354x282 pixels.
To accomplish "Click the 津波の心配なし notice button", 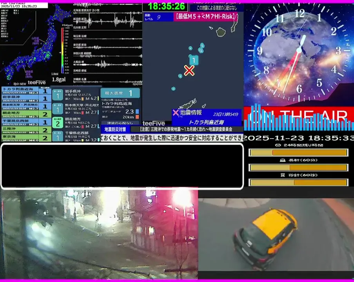I will (120, 123).
